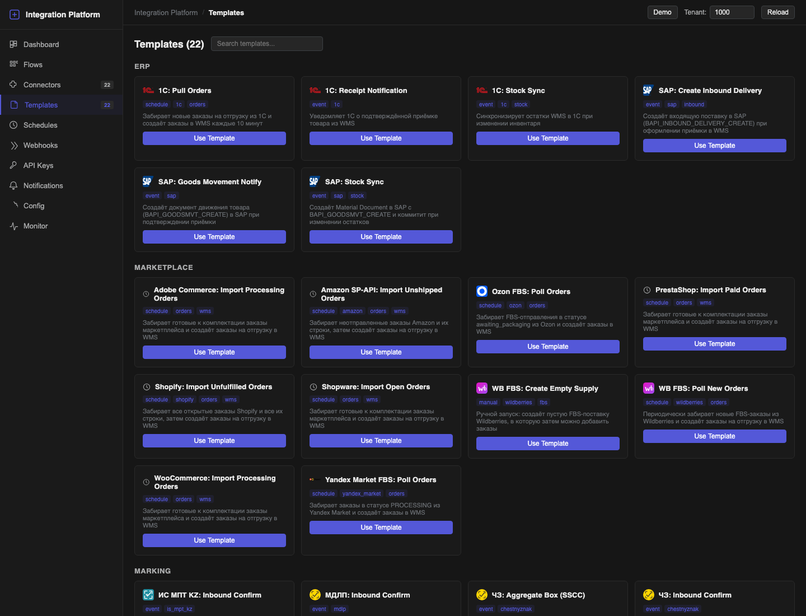The image size is (806, 616).
Task: Click the manual tag on WB card
Action: pyautogui.click(x=488, y=403)
